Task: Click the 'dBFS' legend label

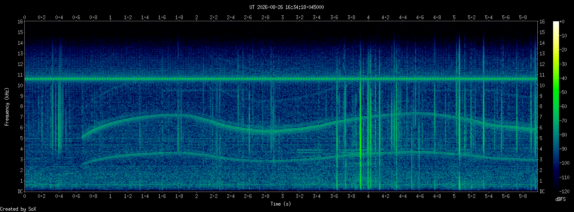Action: [x=561, y=199]
